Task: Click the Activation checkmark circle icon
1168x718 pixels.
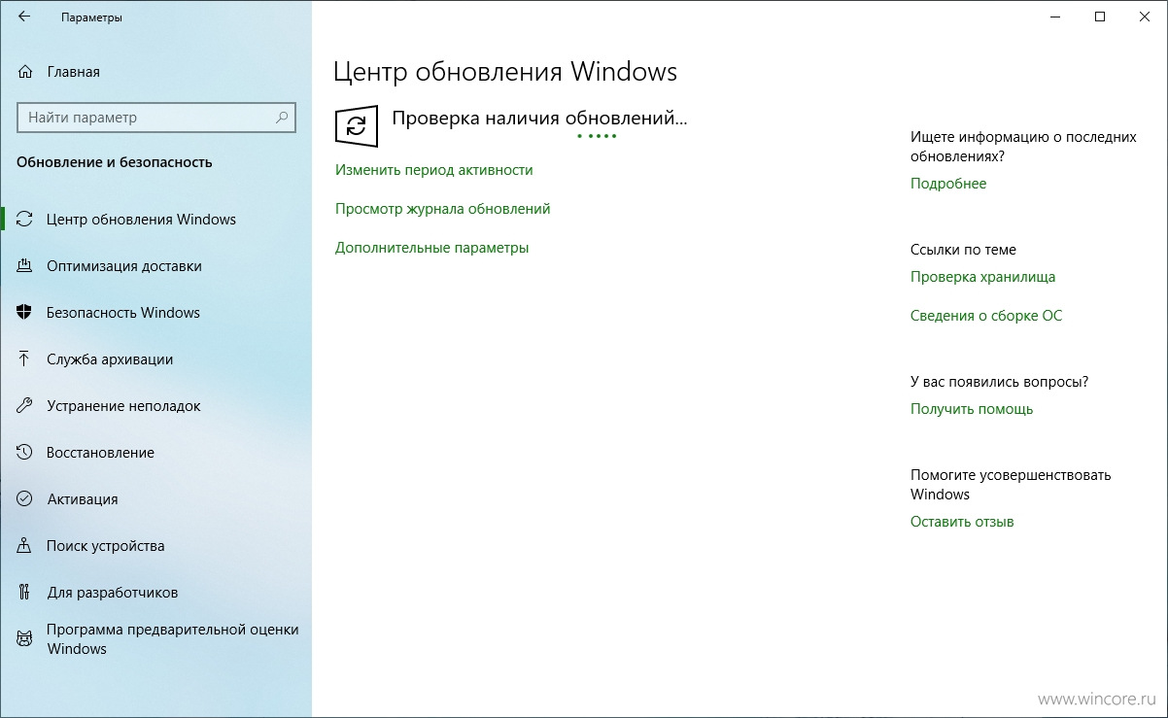Action: (25, 499)
